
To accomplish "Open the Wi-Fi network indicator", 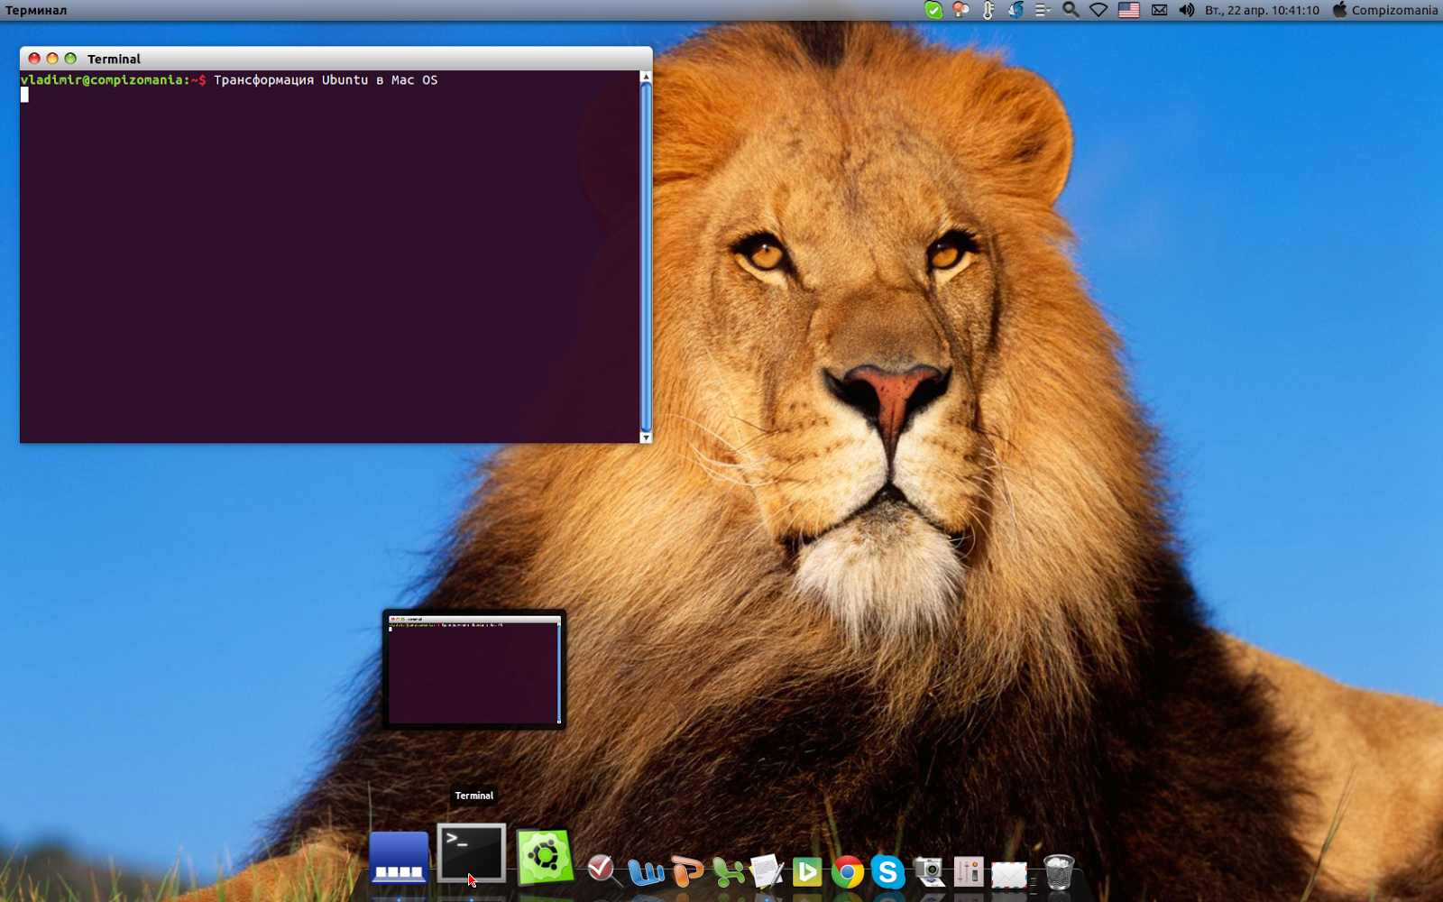I will [1098, 10].
